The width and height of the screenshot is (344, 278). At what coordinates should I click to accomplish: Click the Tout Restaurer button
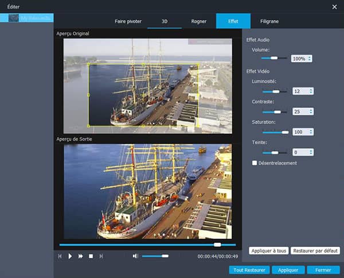(249, 270)
